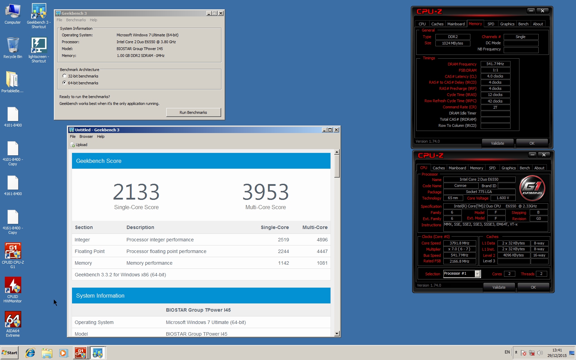Click the Memory performance row
This screenshot has height=360, width=576.
coord(201,263)
